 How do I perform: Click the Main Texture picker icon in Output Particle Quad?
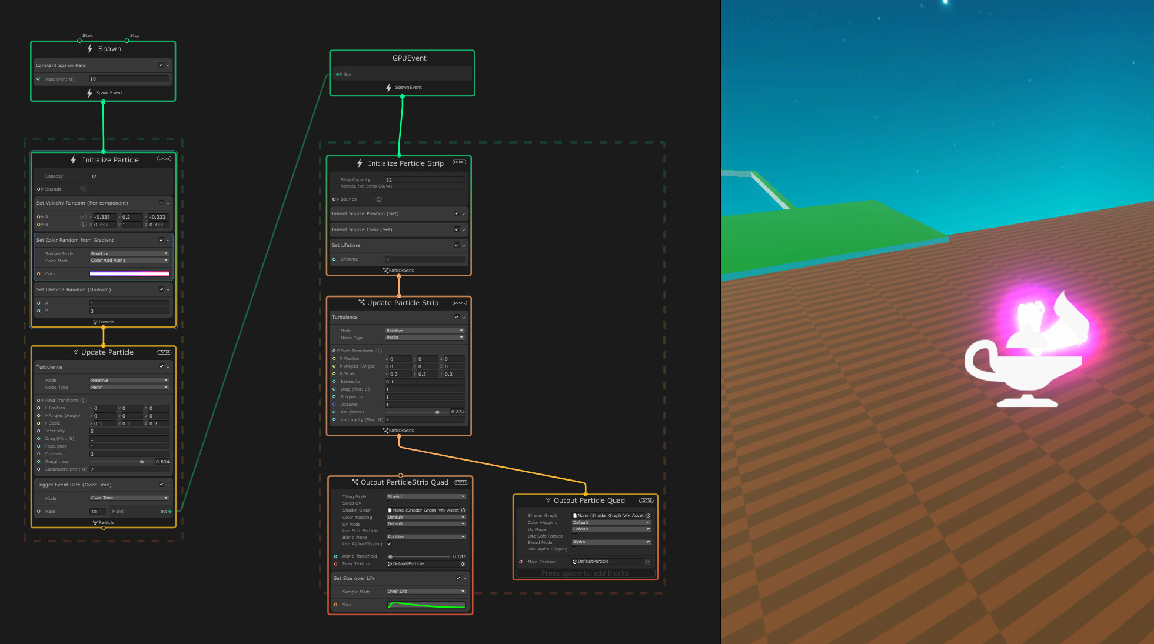[x=648, y=562]
